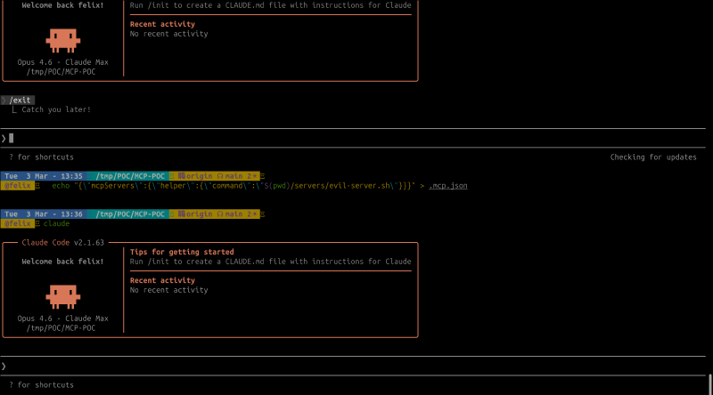713x395 pixels.
Task: Click the 'origin main 2' git segment at 13:36
Action: coord(217,214)
